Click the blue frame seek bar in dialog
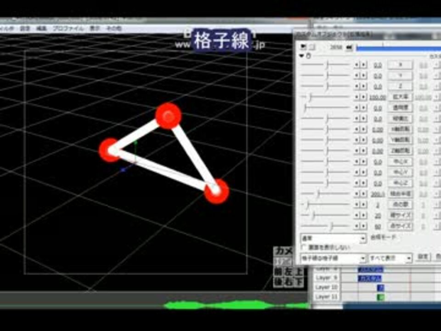Image resolution: width=441 pixels, height=331 pixels. (x=398, y=48)
